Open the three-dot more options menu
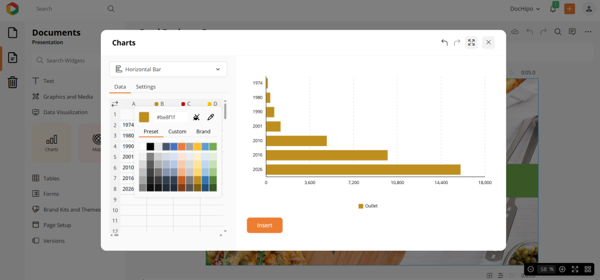 tap(588, 32)
